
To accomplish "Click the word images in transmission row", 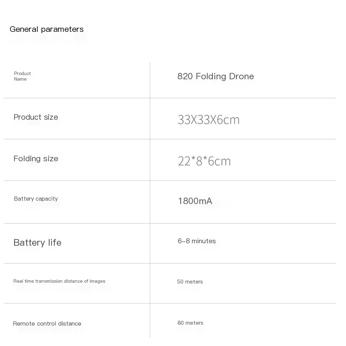I will 97,281.
